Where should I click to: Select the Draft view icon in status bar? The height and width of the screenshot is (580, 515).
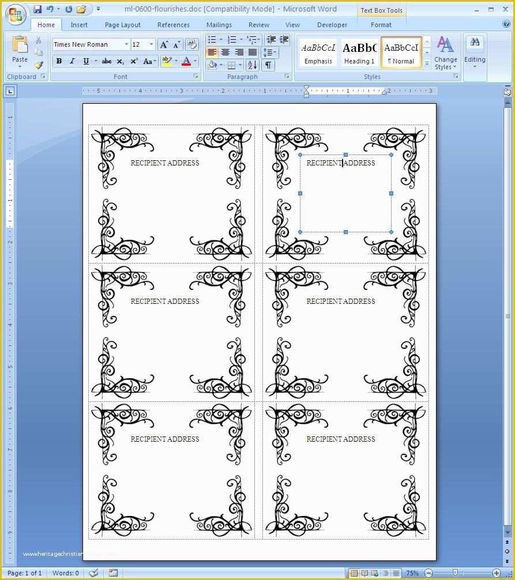396,573
